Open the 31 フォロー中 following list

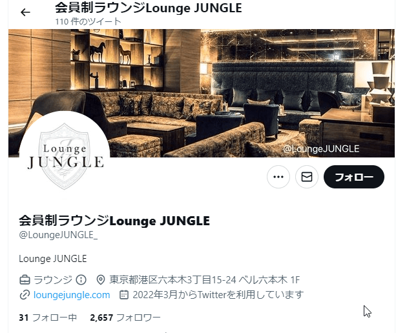(x=48, y=318)
